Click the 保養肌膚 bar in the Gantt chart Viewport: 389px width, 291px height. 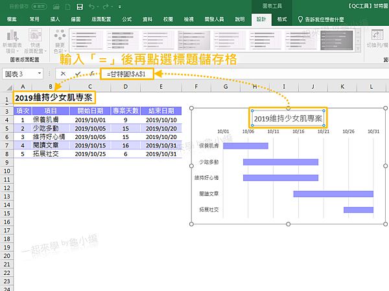point(246,146)
